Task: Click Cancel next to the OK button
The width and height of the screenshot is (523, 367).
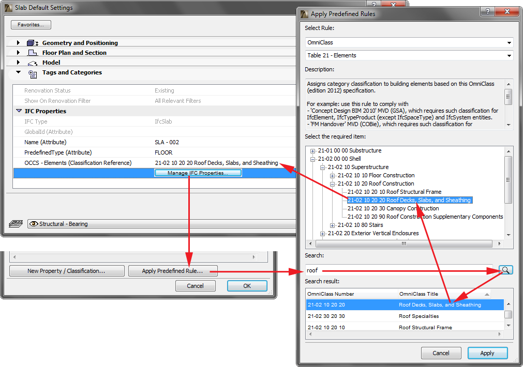Action: [196, 286]
